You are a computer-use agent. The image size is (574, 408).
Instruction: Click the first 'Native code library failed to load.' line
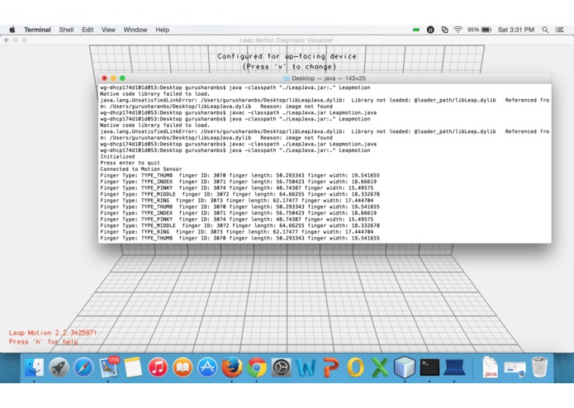tap(154, 93)
